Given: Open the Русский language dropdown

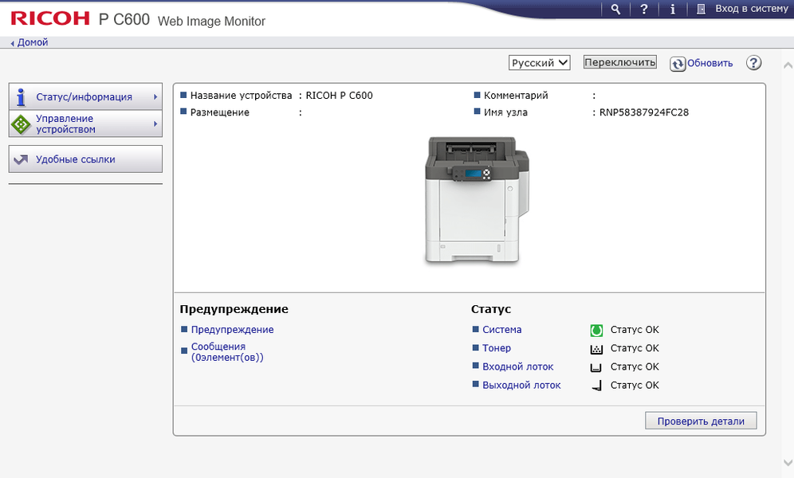Looking at the screenshot, I should pos(540,62).
